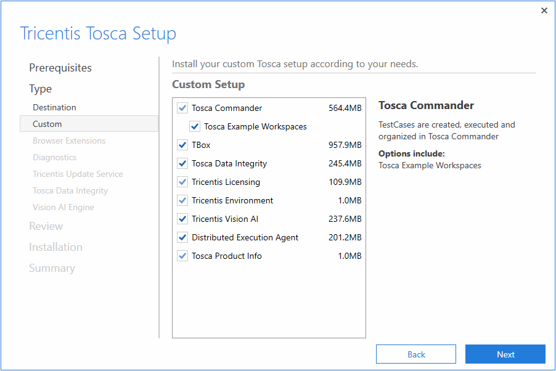Viewport: 556px width, 371px height.
Task: Click the Distributed Execution Agent label
Action: click(x=245, y=237)
